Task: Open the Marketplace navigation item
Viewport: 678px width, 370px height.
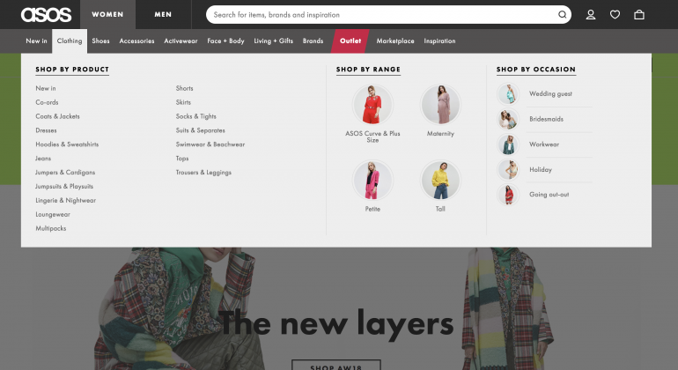Action: pyautogui.click(x=395, y=41)
